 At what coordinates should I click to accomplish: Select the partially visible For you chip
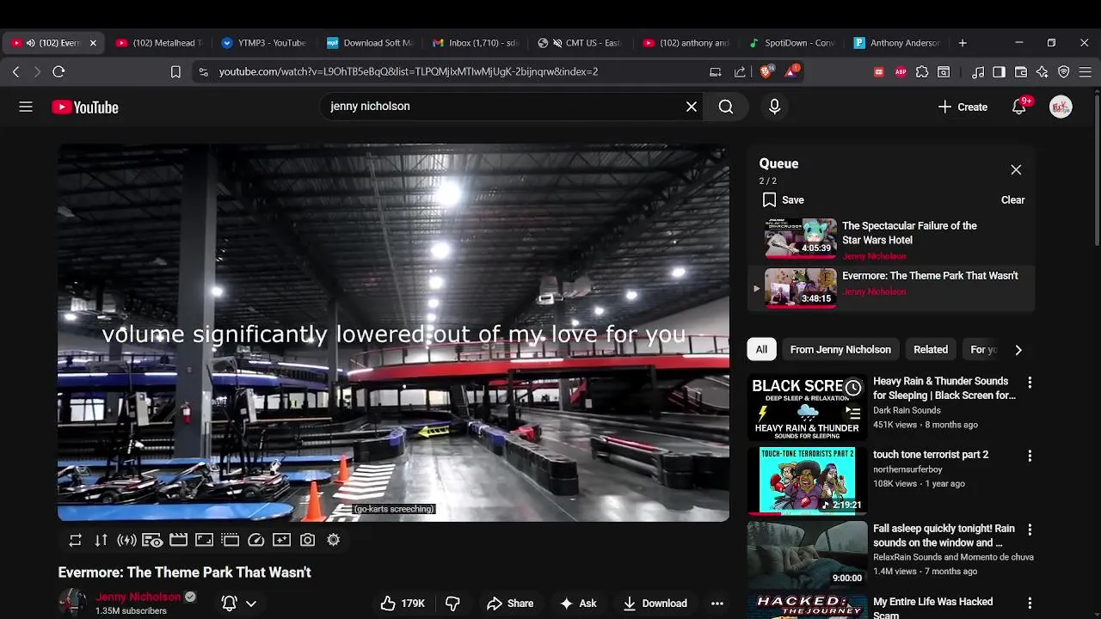pos(983,349)
